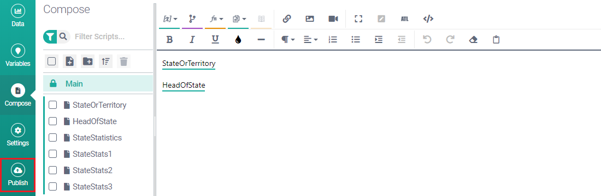Switch to the Compose section
This screenshot has height=196, width=601.
click(17, 95)
